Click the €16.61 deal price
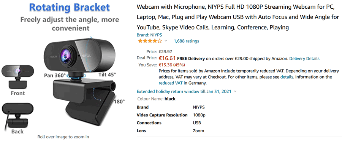This screenshot has height=141, width=342. (x=167, y=58)
